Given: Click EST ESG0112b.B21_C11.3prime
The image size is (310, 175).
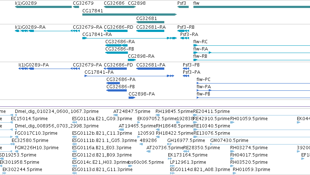Looking at the screenshot, I should pos(74,137).
